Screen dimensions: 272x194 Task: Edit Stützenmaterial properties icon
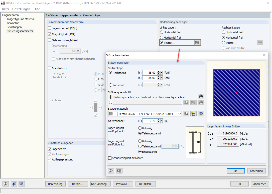[x=201, y=114]
